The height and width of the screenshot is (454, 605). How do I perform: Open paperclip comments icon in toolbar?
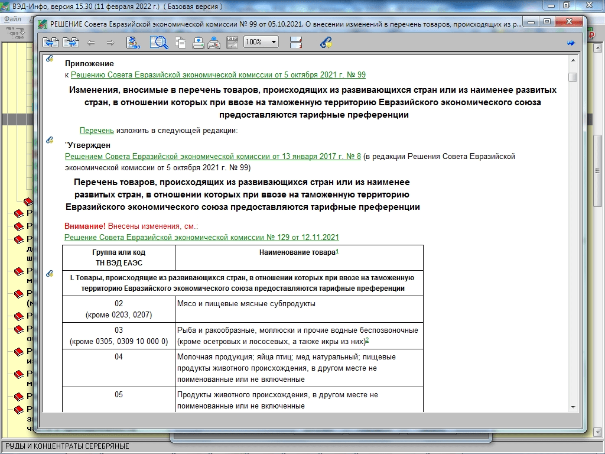pyautogui.click(x=326, y=43)
